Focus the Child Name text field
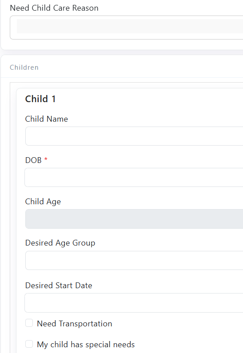 134,136
